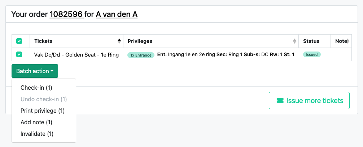Click the ticket icon in Issue more tickets

click(x=280, y=101)
